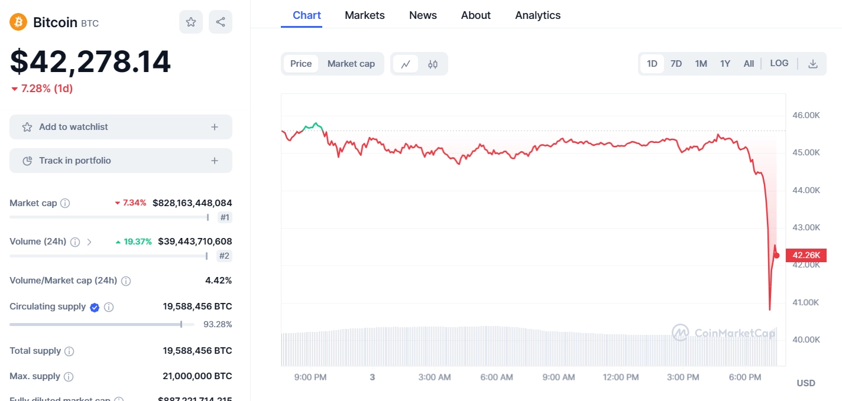Image resolution: width=842 pixels, height=401 pixels.
Task: Click the red price dot on chart
Action: (x=776, y=256)
